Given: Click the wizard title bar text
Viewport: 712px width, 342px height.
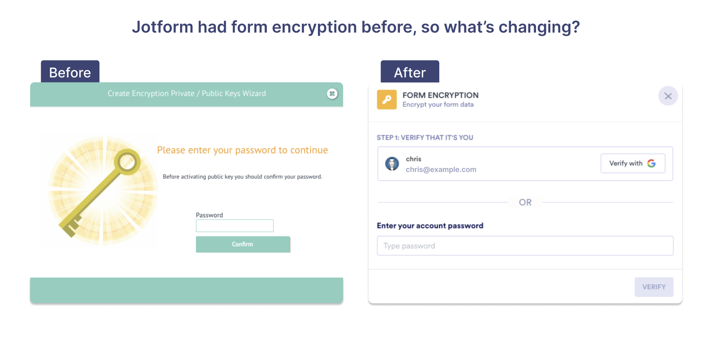Looking at the screenshot, I should pos(187,93).
